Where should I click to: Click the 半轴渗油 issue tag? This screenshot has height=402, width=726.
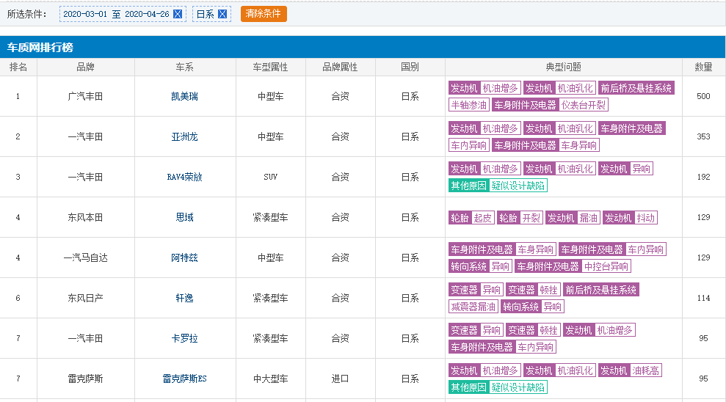(469, 105)
